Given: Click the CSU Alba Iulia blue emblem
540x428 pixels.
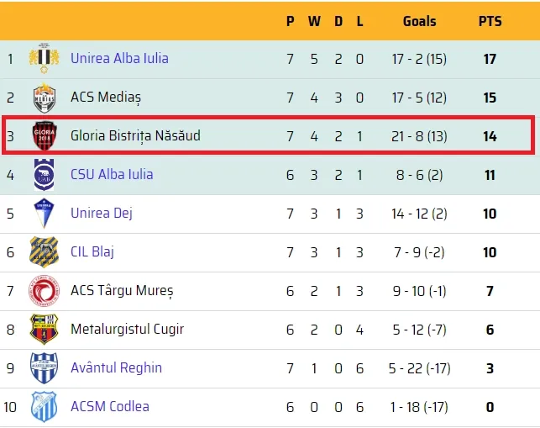Looking at the screenshot, I should pos(44,175).
